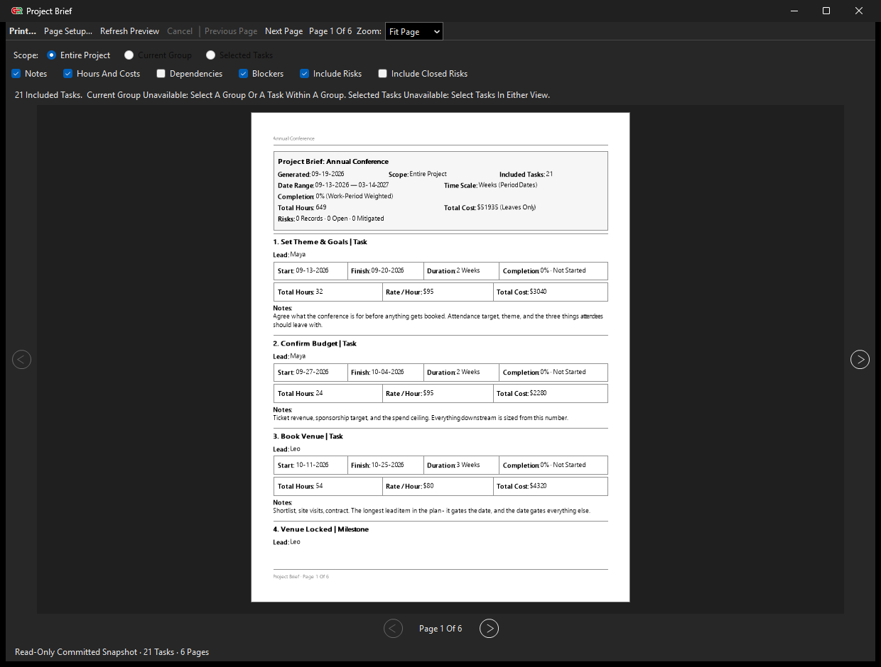Click the Zoom: label
Screen dimensions: 881x667
pyautogui.click(x=369, y=31)
